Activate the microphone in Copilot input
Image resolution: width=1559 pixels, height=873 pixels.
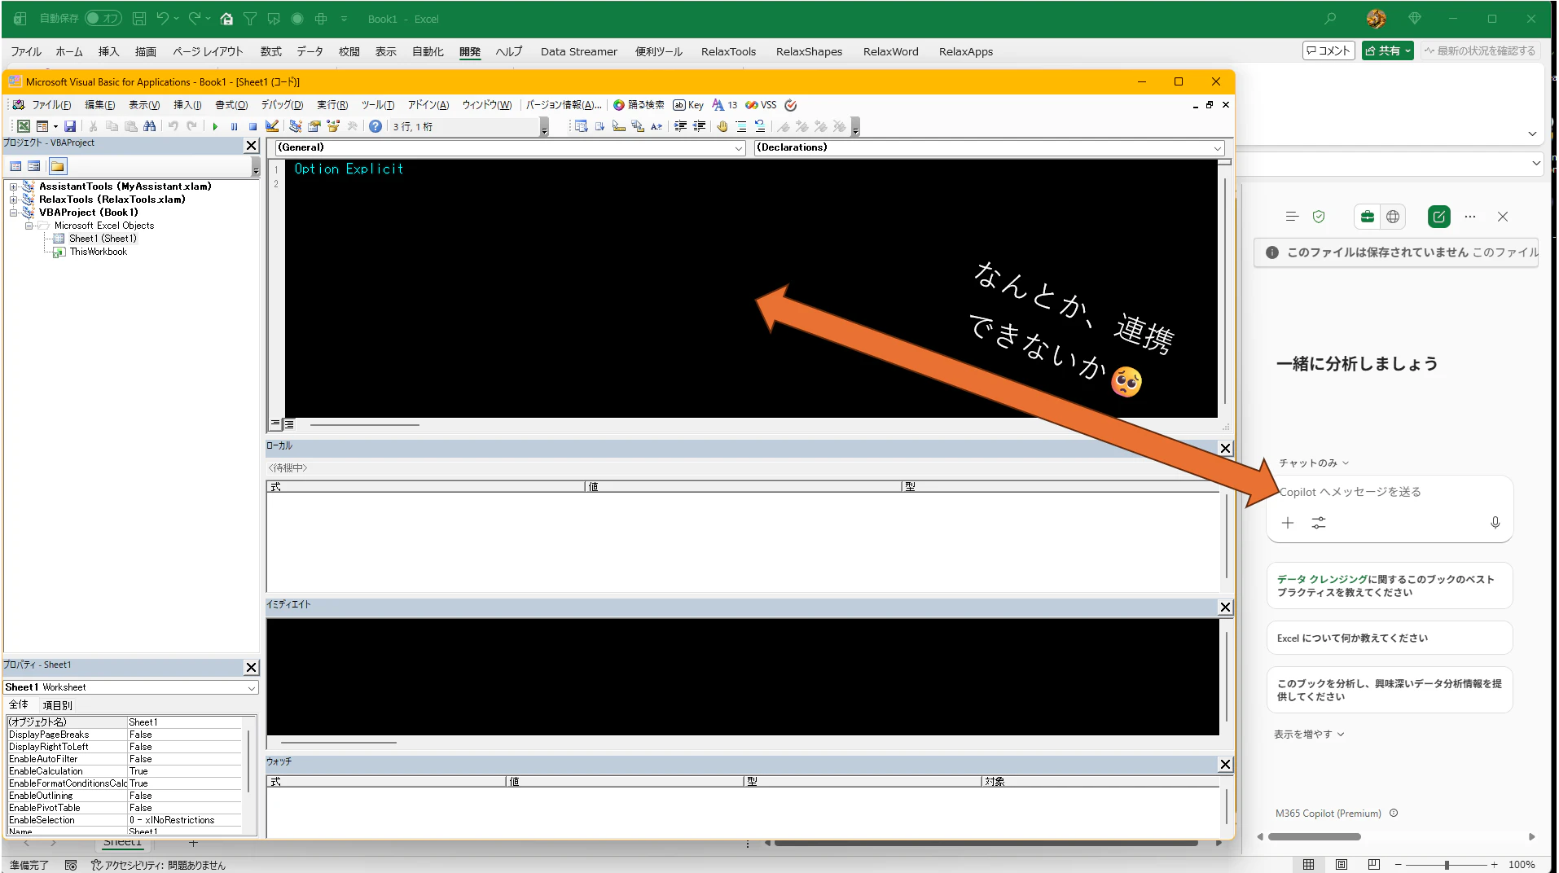tap(1495, 523)
